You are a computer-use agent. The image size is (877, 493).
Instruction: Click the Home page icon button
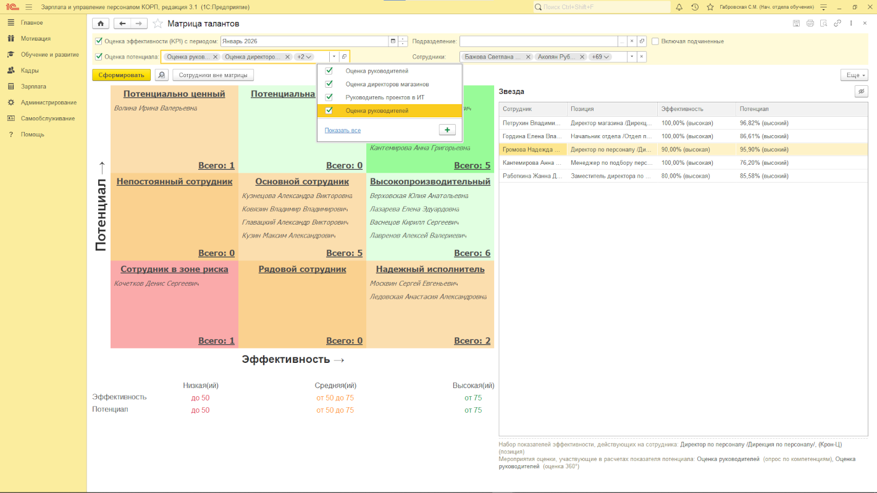click(101, 23)
